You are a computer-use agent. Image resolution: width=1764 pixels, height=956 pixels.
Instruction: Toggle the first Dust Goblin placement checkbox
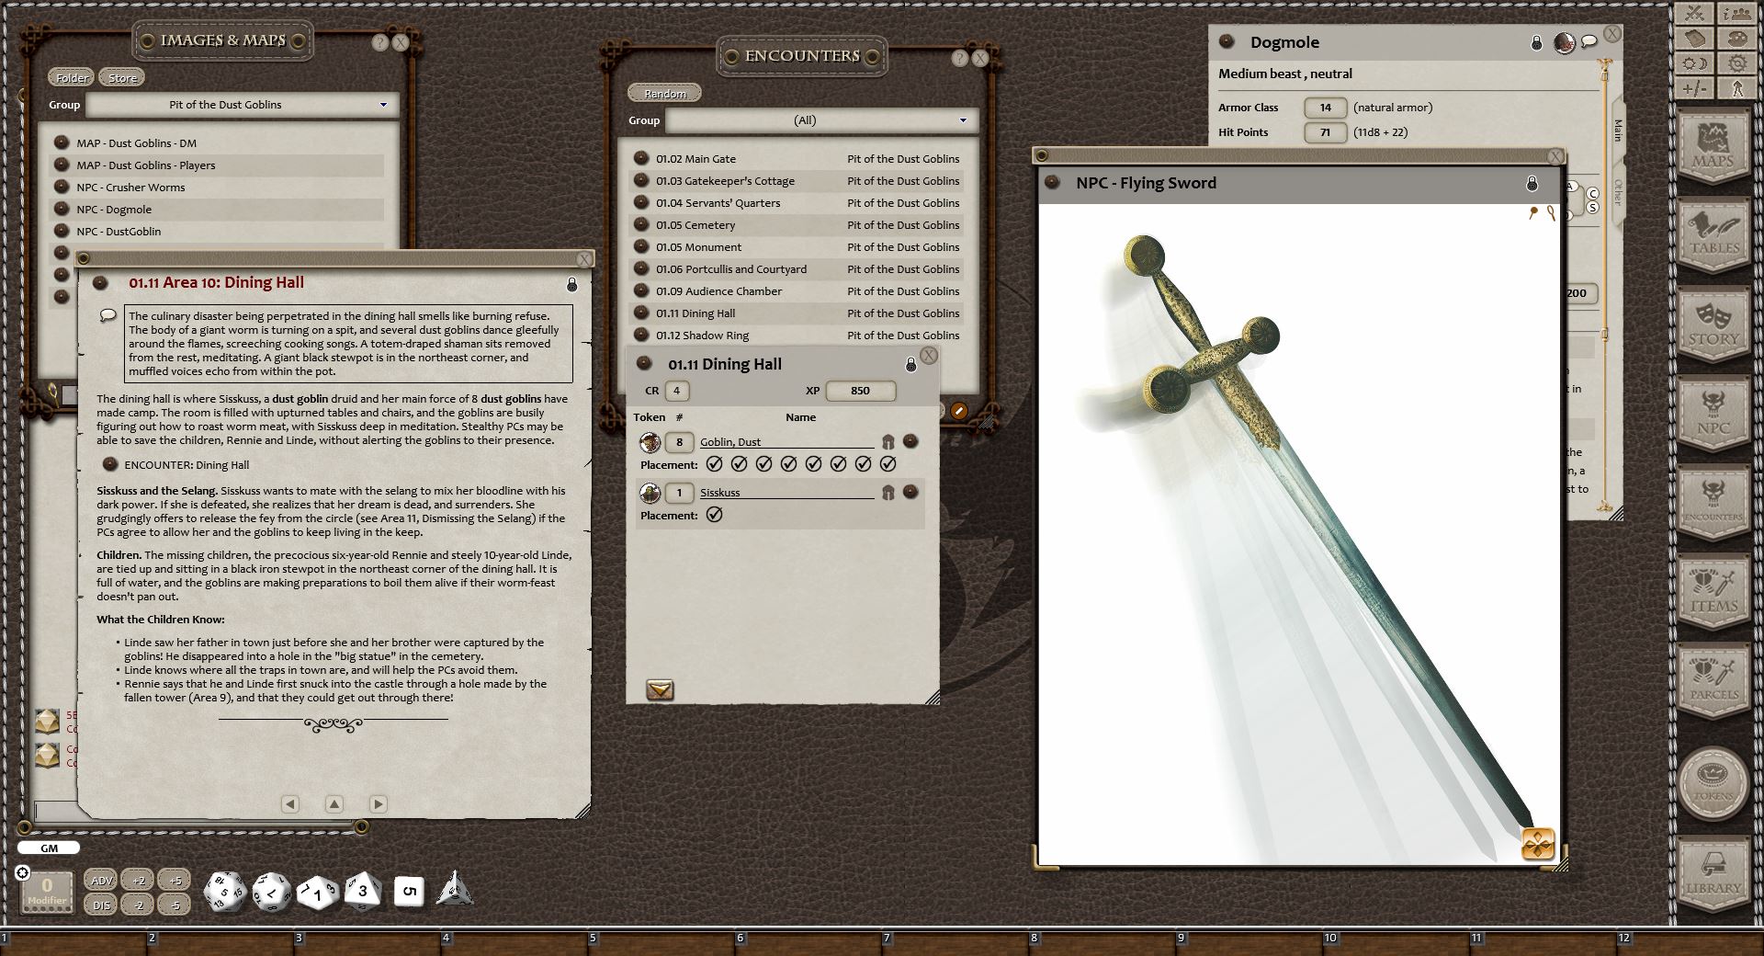[716, 464]
